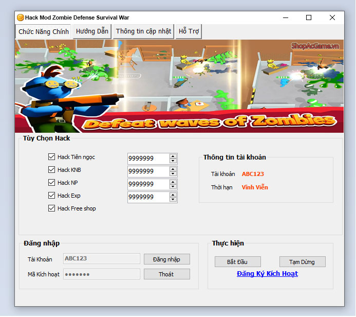The height and width of the screenshot is (317, 356).
Task: Uncheck Hack Free shop option
Action: [x=51, y=208]
